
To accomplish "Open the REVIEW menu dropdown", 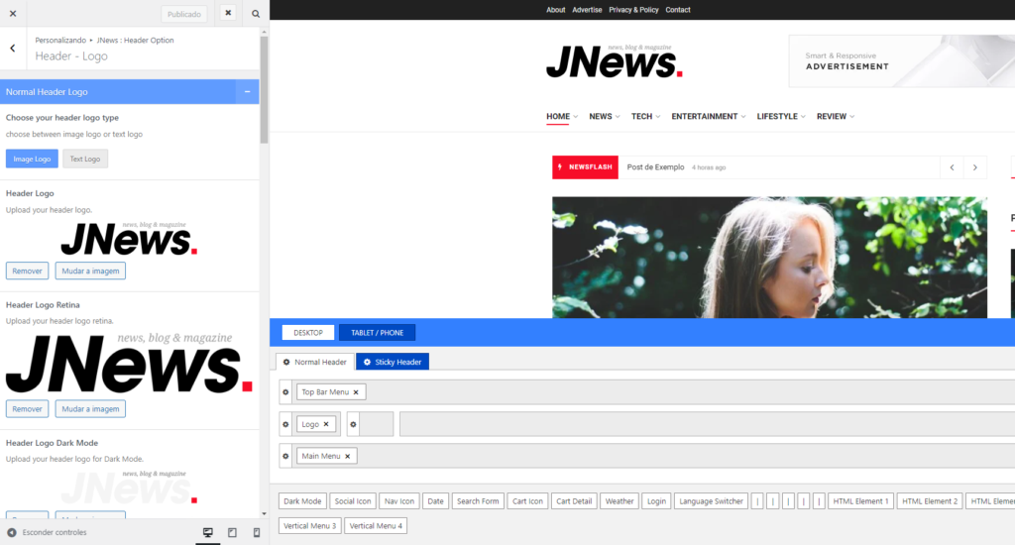I will click(x=835, y=117).
